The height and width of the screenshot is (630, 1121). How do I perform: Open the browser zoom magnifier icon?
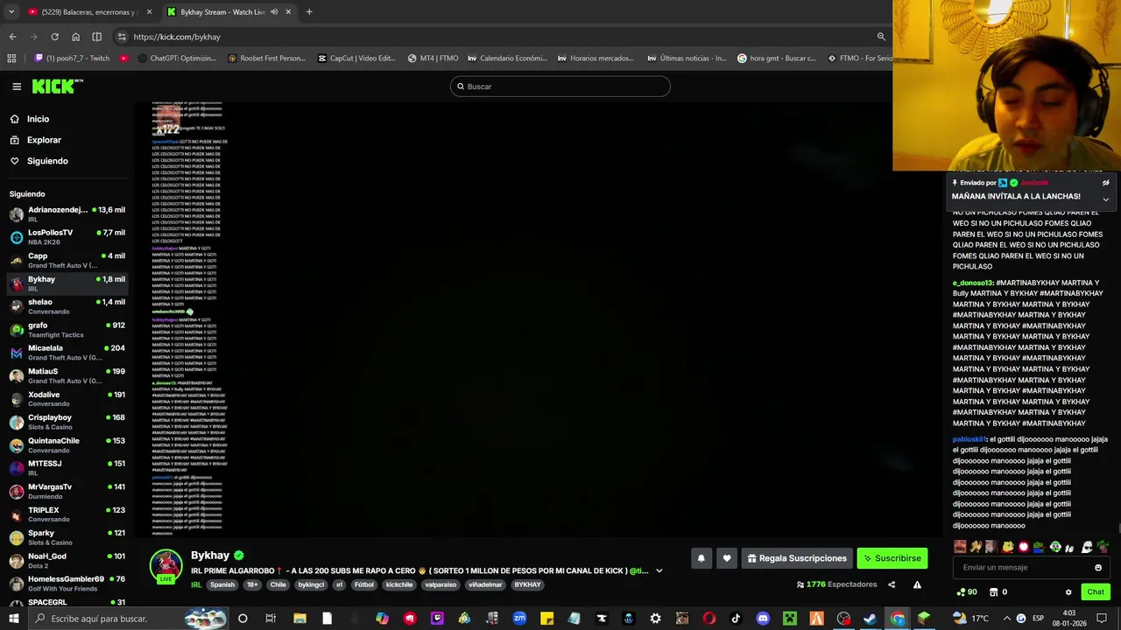tap(881, 37)
